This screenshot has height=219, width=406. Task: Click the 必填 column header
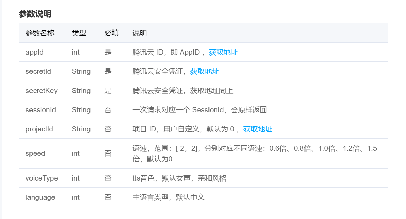[111, 33]
